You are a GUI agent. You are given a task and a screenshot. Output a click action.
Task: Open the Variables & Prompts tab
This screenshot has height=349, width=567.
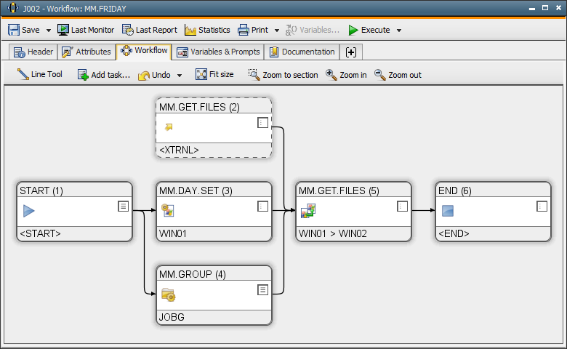pyautogui.click(x=218, y=52)
